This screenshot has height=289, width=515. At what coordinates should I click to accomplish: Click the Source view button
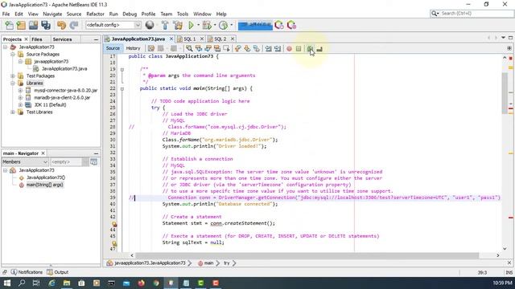point(113,48)
